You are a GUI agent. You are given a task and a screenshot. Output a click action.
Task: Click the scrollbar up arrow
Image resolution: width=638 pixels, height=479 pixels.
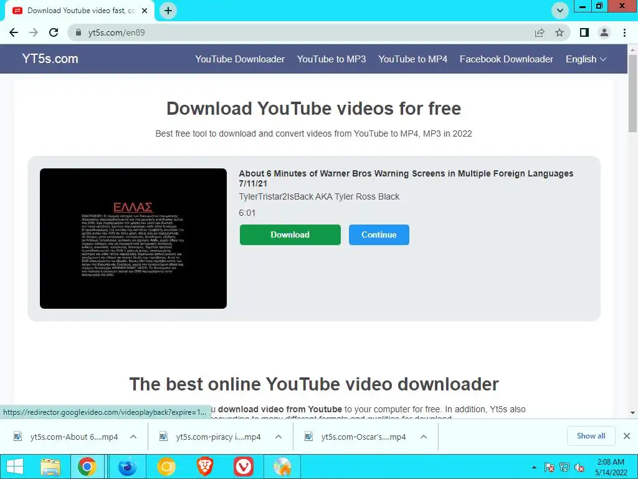pyautogui.click(x=632, y=50)
